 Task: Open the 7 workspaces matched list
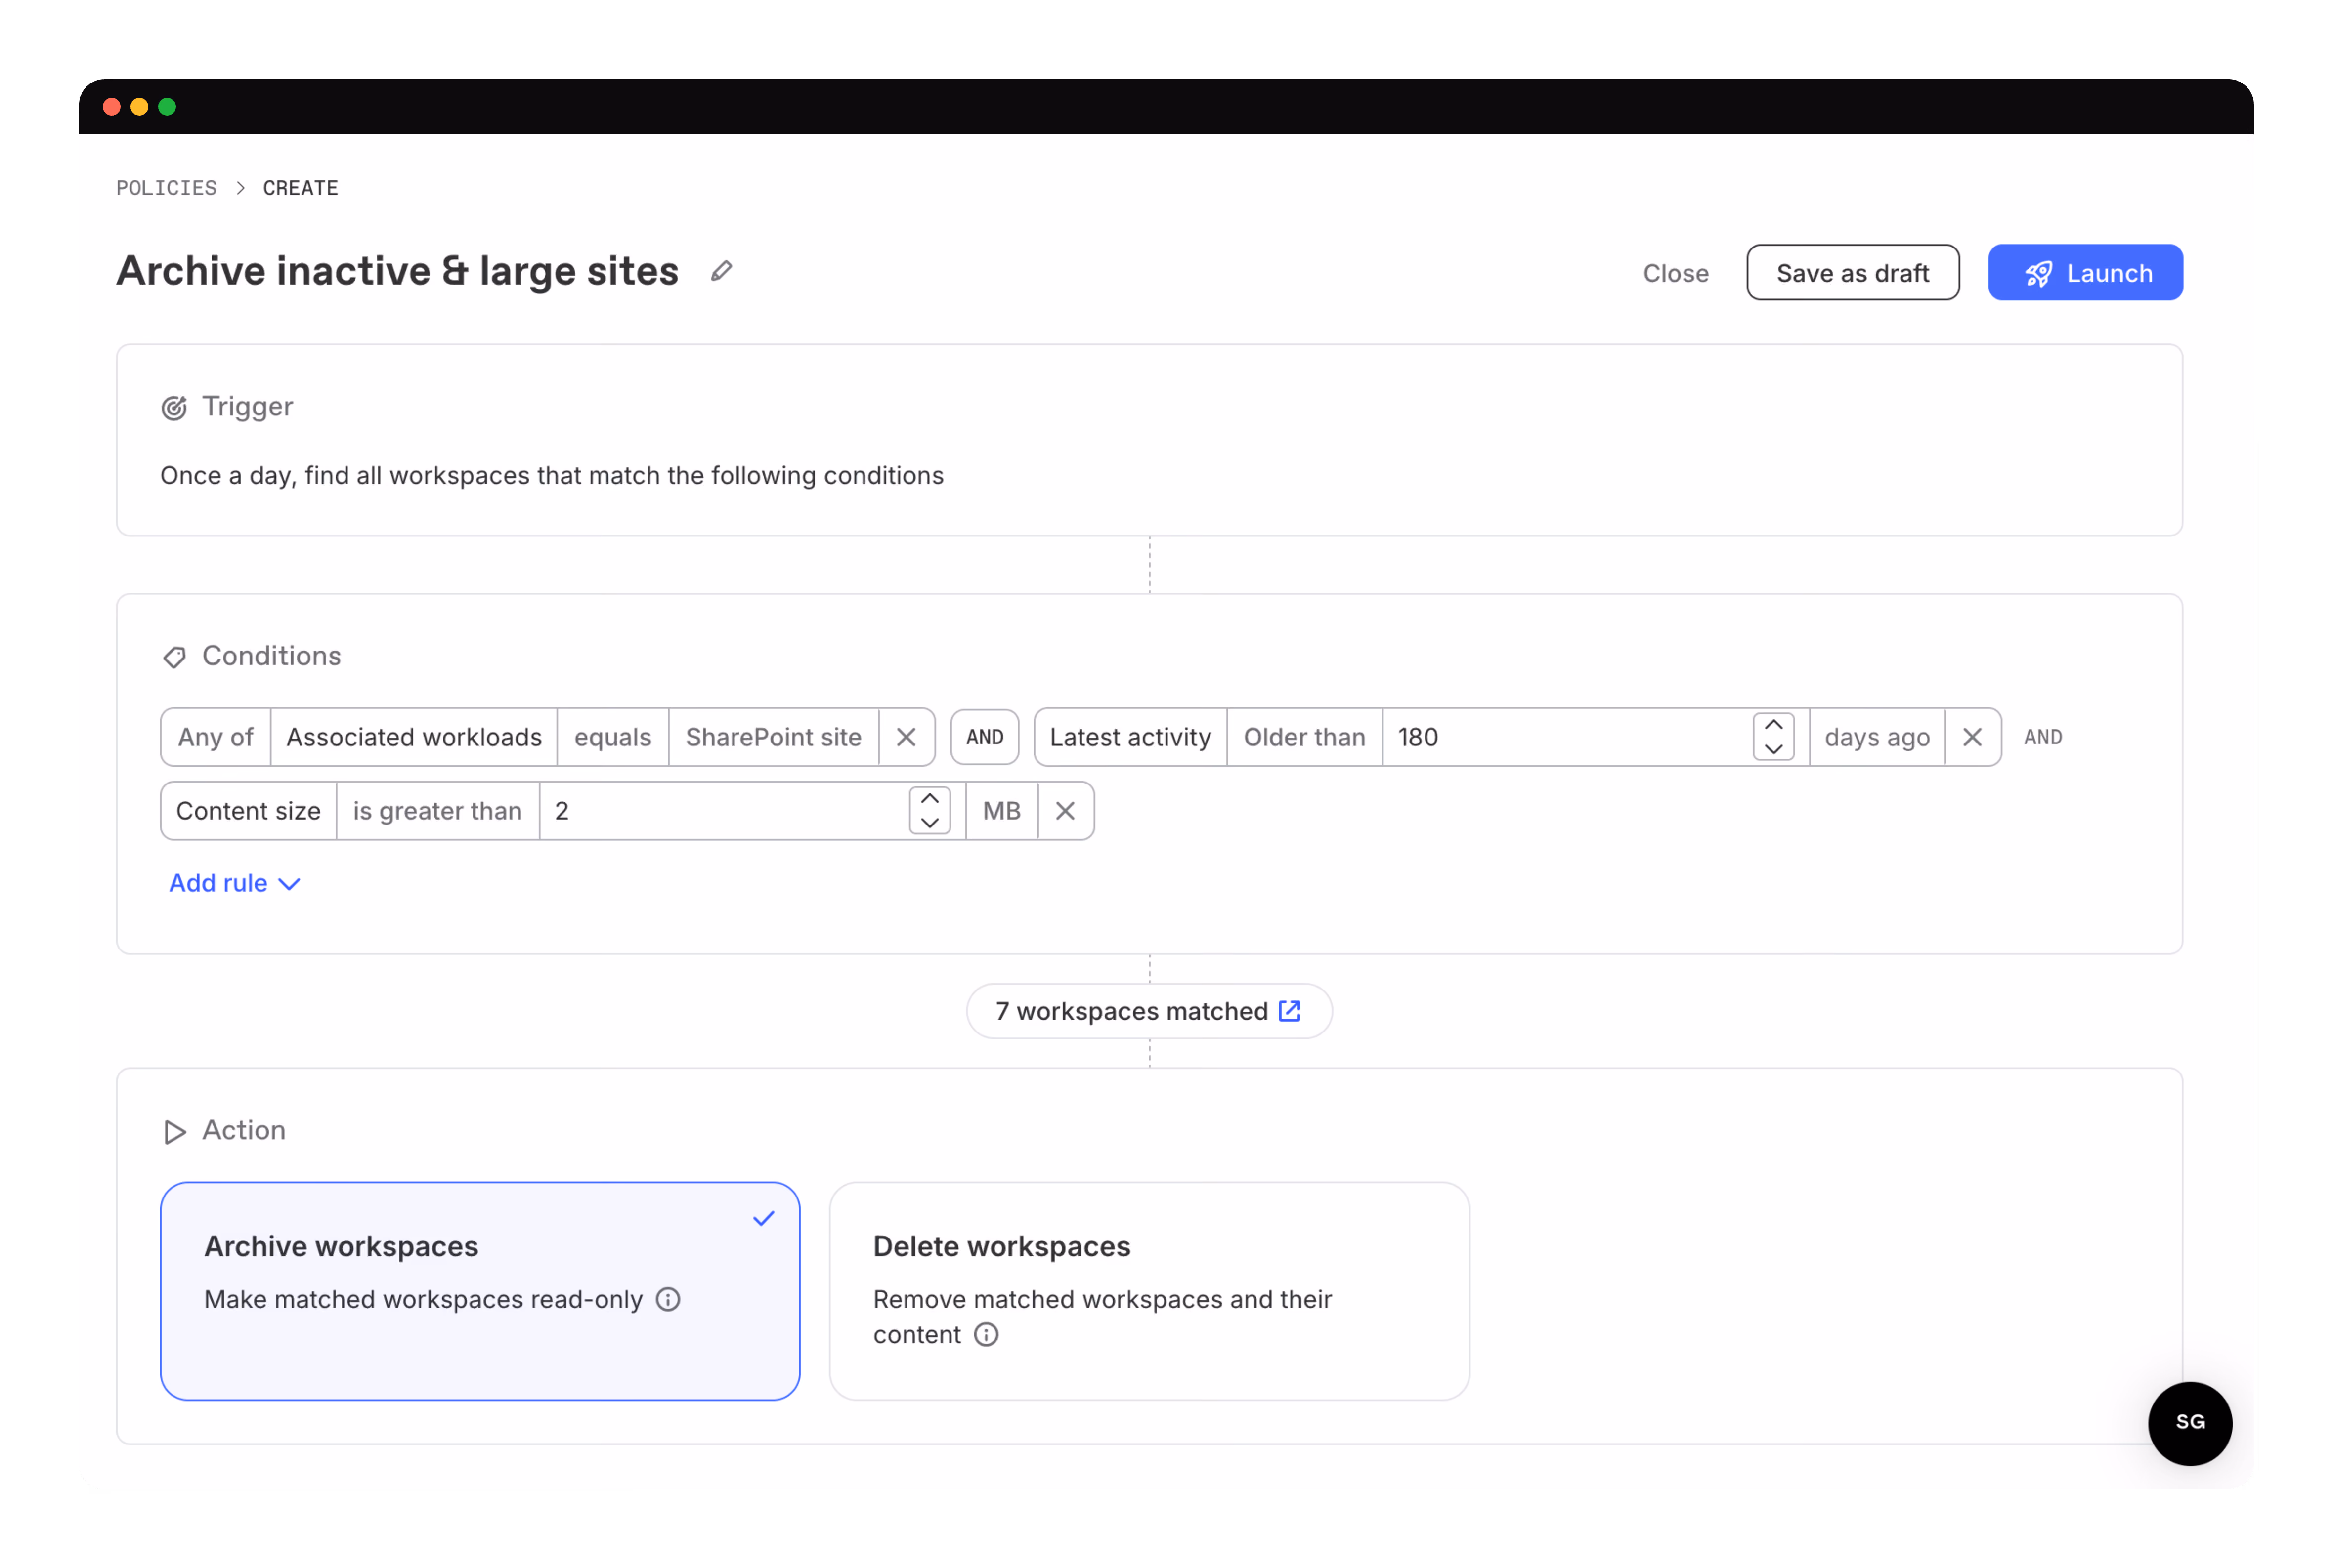1149,1011
